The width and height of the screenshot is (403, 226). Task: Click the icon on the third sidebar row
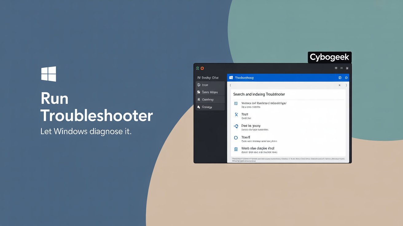[x=199, y=99]
